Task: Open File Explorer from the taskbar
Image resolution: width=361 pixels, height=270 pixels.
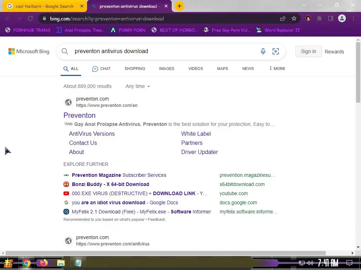Action: click(x=61, y=263)
